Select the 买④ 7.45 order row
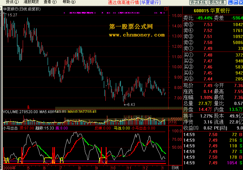This screenshot has width=243, height=170. point(213,73)
